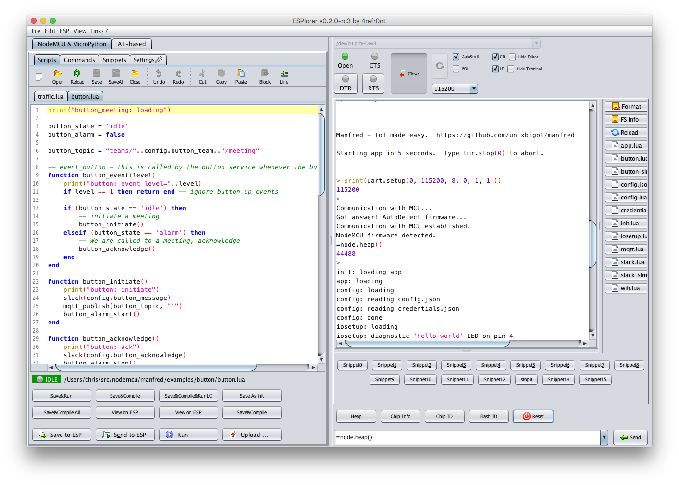679x485 pixels.
Task: Format the ESP filesystem
Action: point(626,106)
